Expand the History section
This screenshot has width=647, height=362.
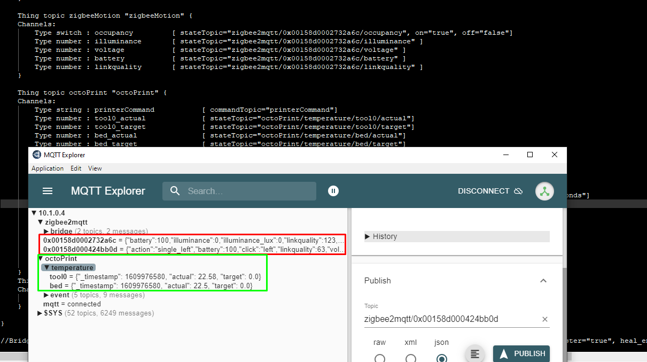pyautogui.click(x=457, y=236)
